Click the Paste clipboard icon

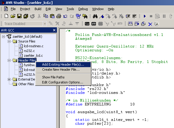point(52,16)
